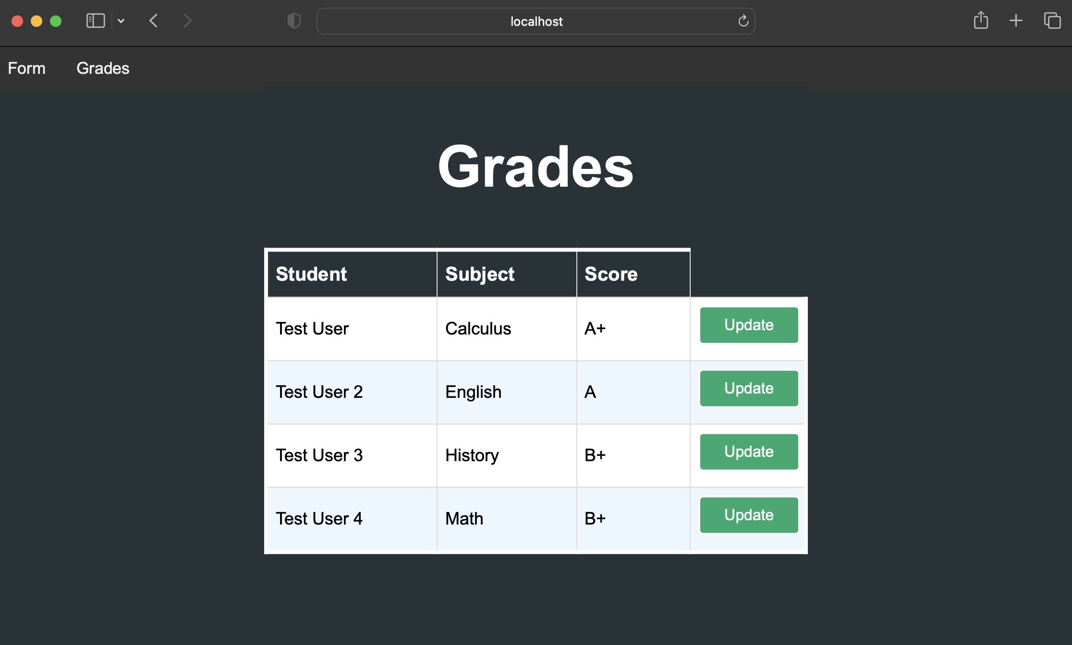The height and width of the screenshot is (645, 1072).
Task: Reload the localhost page
Action: 743,21
